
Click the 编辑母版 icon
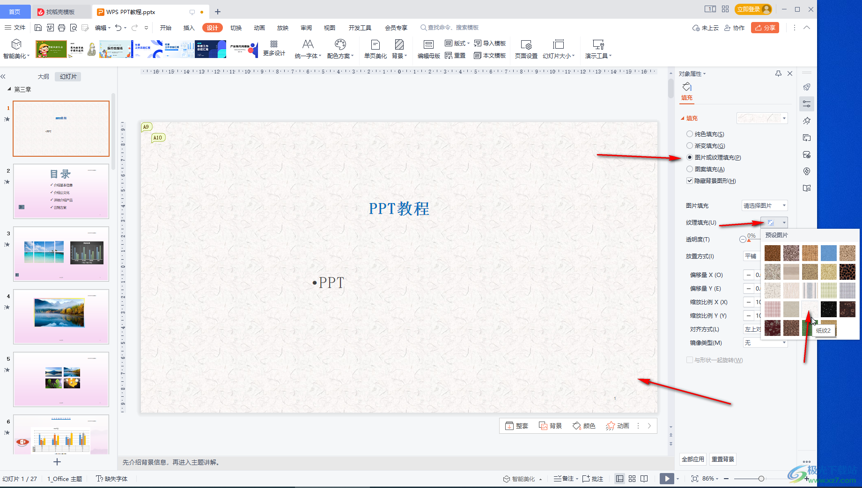point(428,49)
